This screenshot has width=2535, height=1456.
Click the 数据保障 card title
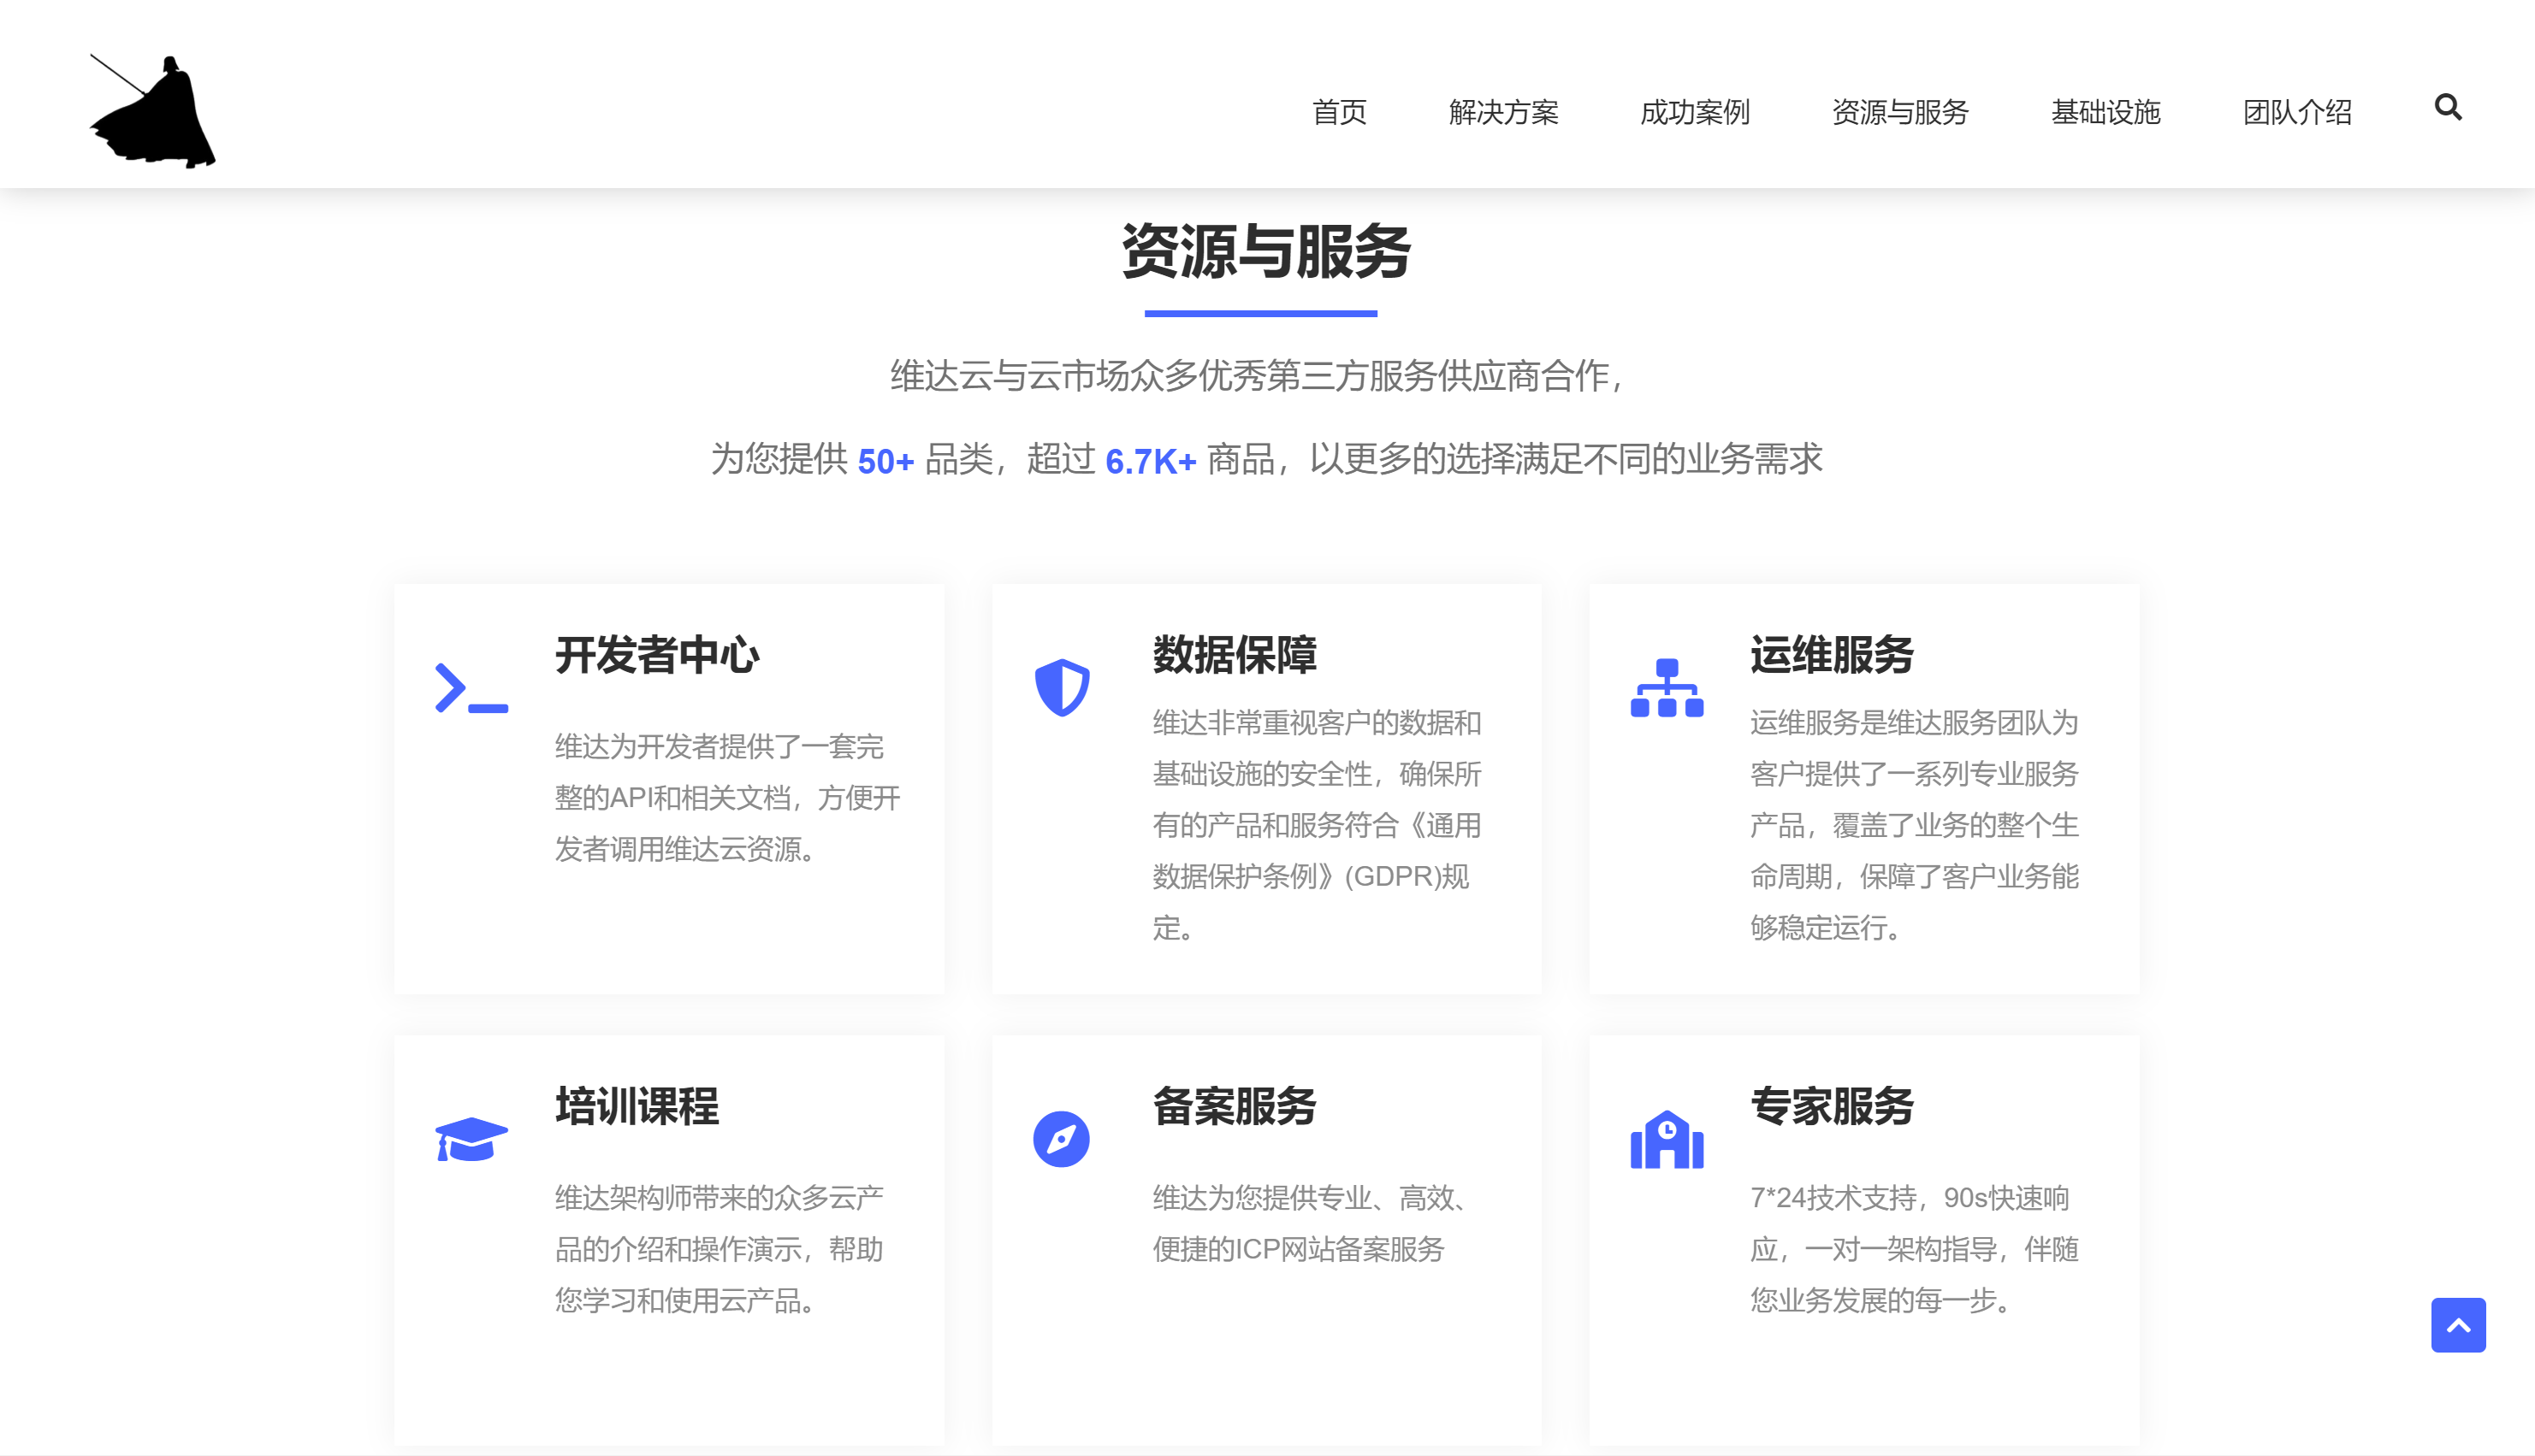point(1235,656)
